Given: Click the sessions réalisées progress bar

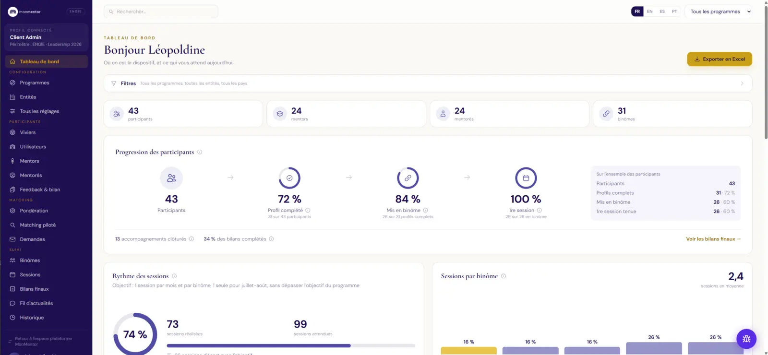Looking at the screenshot, I should click(x=291, y=345).
